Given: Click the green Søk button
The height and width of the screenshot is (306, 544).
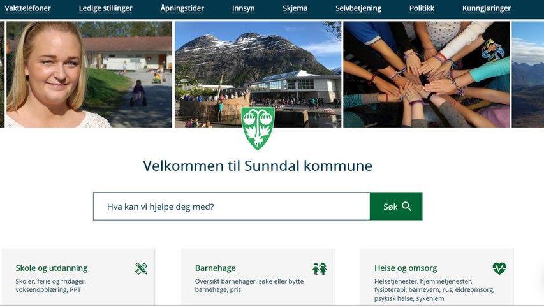Looking at the screenshot, I should 396,207.
